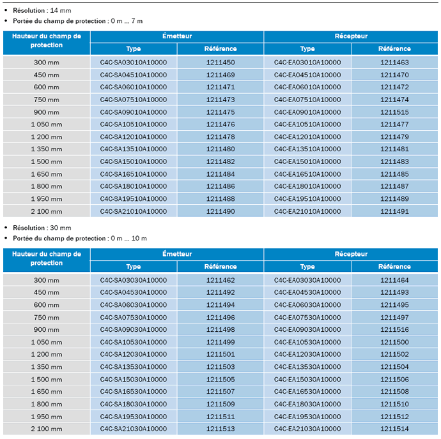Click reference 1211511
This screenshot has height=439, width=441.
(220, 417)
